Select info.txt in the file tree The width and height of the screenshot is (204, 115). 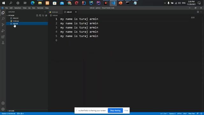[x=27, y=24]
